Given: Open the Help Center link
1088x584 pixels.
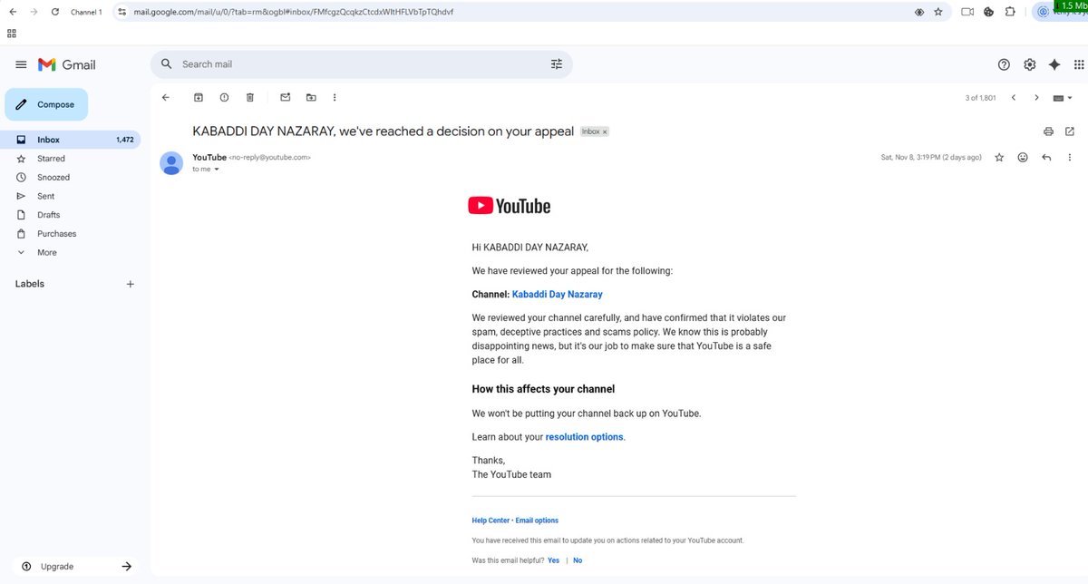Looking at the screenshot, I should [x=491, y=521].
